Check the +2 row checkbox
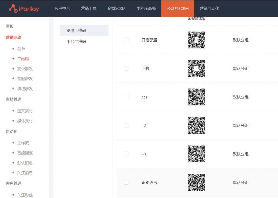Screen dimensions: 278x198 126,126
